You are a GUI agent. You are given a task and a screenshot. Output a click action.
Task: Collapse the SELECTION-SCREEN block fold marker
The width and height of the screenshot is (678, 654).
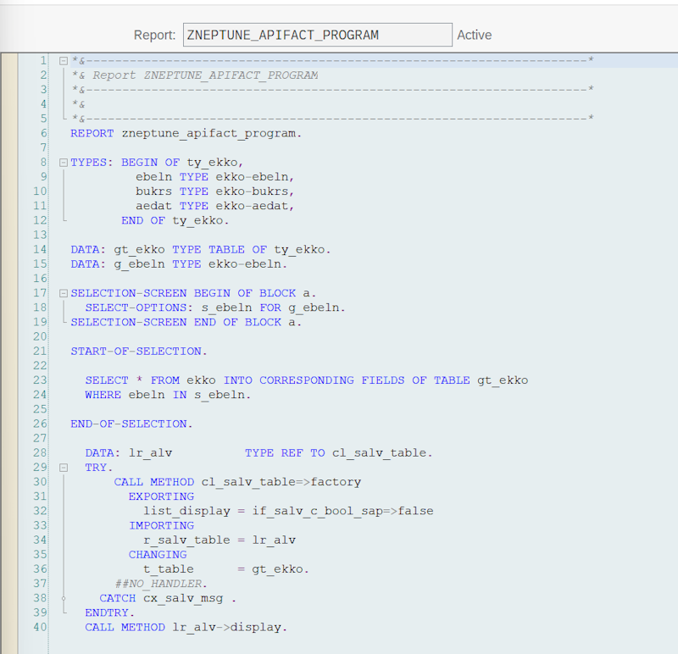point(64,293)
